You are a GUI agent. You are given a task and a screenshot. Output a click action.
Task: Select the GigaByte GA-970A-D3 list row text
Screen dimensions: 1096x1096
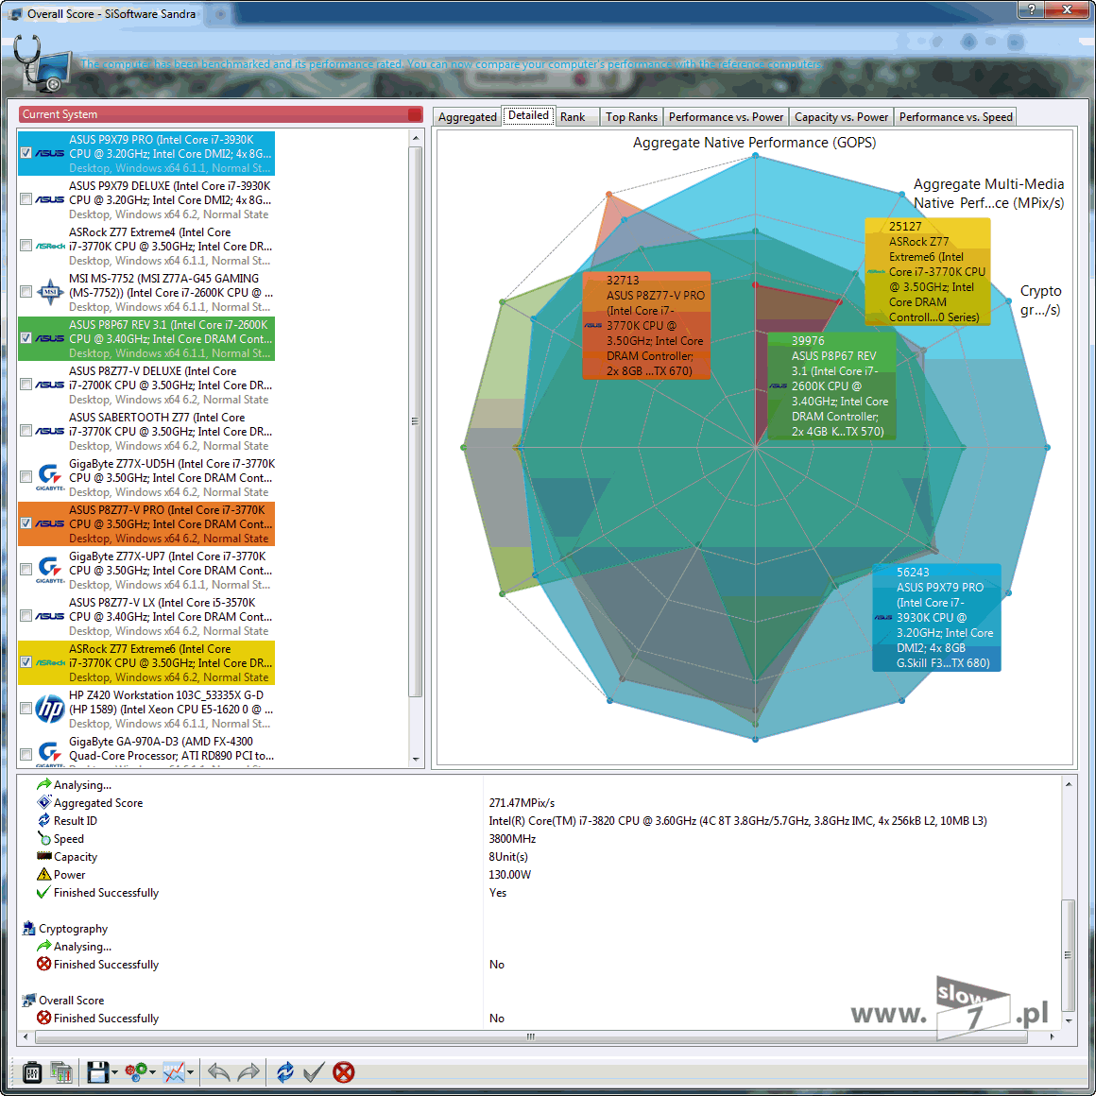[x=171, y=748]
